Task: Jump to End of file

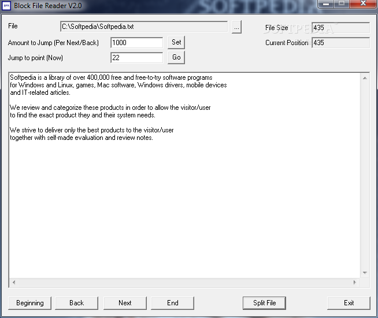Action: tap(172, 303)
